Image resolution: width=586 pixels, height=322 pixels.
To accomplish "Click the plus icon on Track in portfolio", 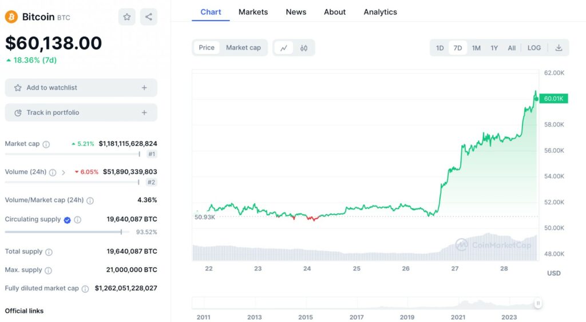I will click(144, 112).
